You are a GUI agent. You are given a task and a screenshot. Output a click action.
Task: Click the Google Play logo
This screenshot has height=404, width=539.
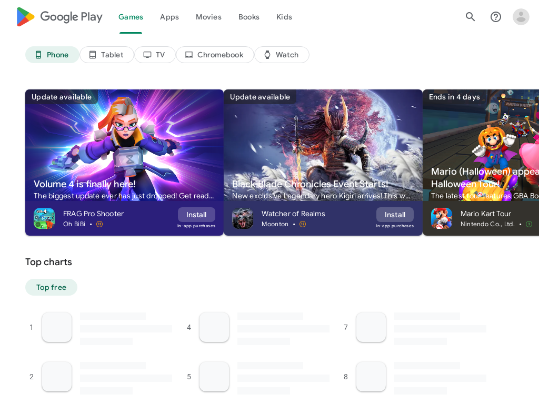point(59,17)
